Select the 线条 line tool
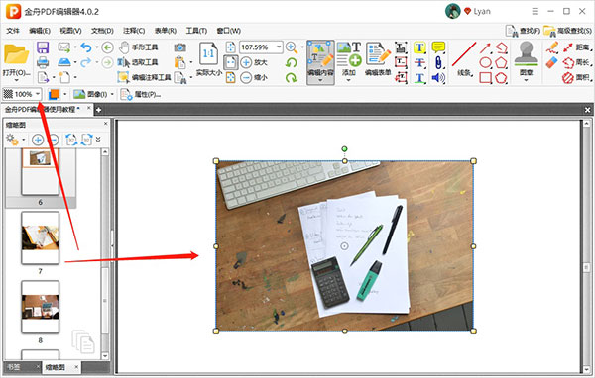 [464, 58]
